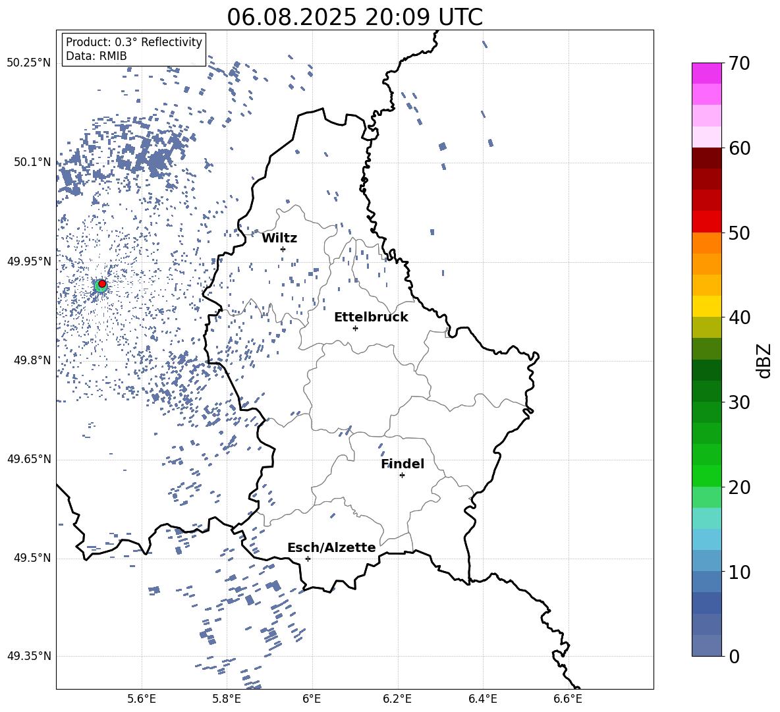Click the 49.8°N latitude label
780x712 pixels.
[x=32, y=360]
